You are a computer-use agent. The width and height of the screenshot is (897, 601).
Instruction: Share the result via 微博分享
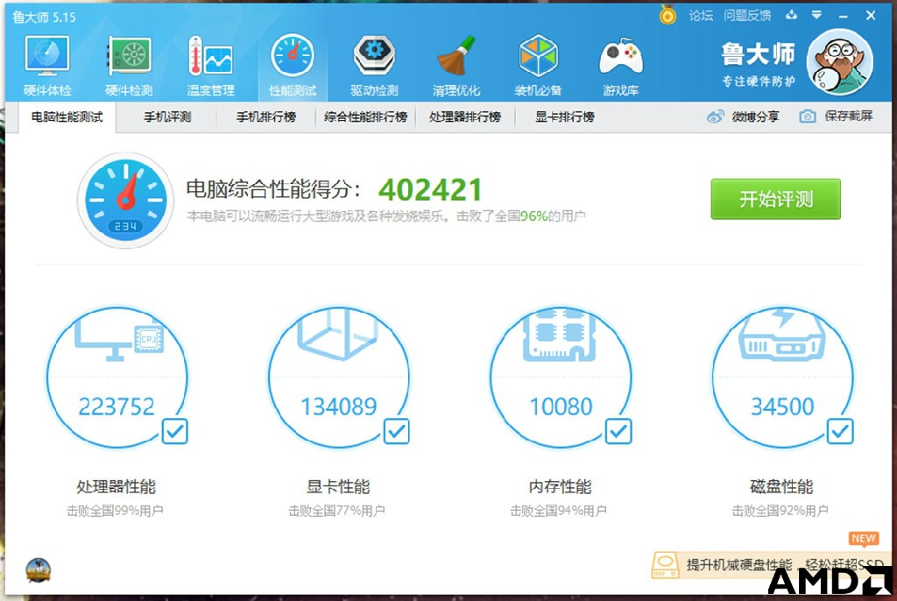pyautogui.click(x=743, y=117)
